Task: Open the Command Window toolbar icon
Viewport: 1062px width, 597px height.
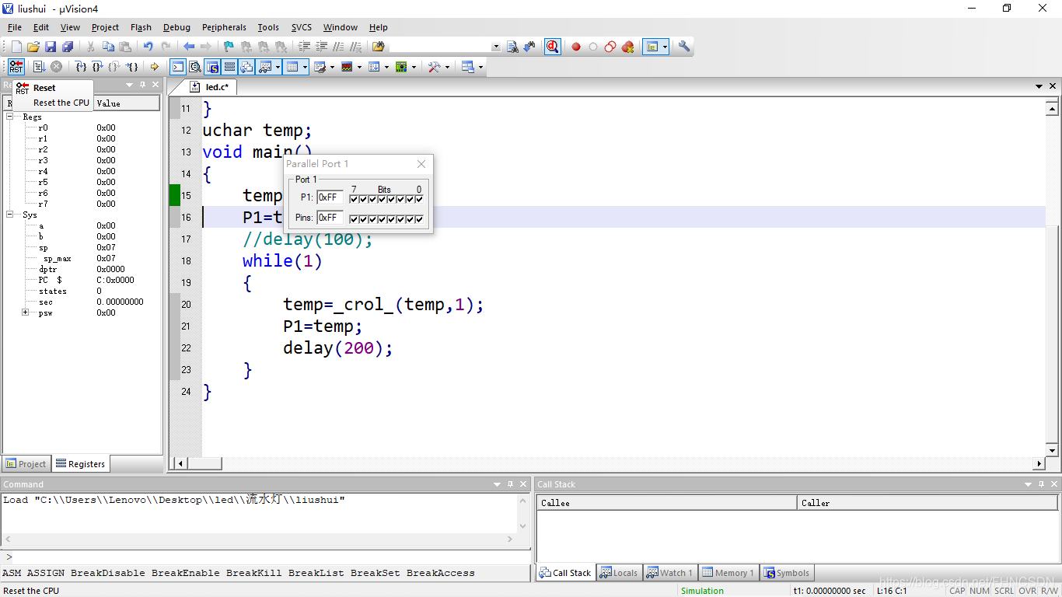Action: [x=178, y=67]
